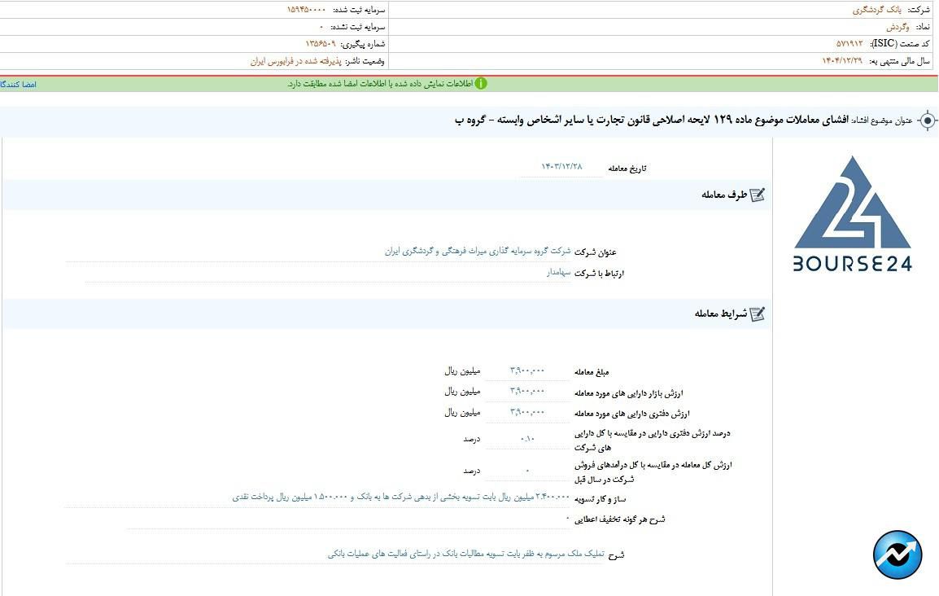Click the edit icon next to شرایط معامله
Viewport: 939px width, 596px height.
tap(757, 313)
